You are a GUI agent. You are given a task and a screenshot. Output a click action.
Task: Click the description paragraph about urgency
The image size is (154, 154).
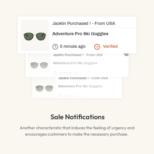click(77, 131)
